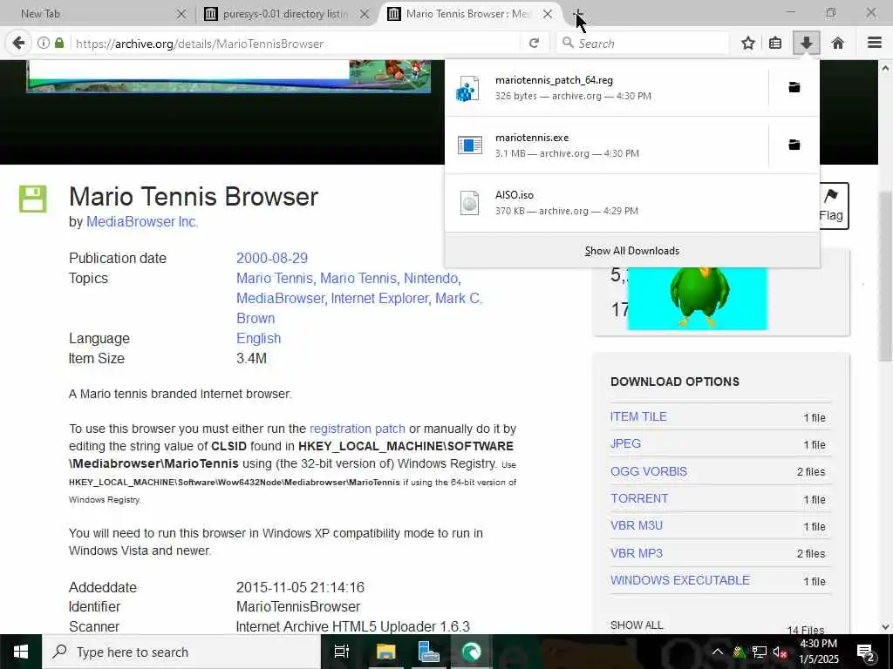Image resolution: width=893 pixels, height=669 pixels.
Task: Open the mariotennis_patch_64.reg download entry
Action: pos(607,88)
